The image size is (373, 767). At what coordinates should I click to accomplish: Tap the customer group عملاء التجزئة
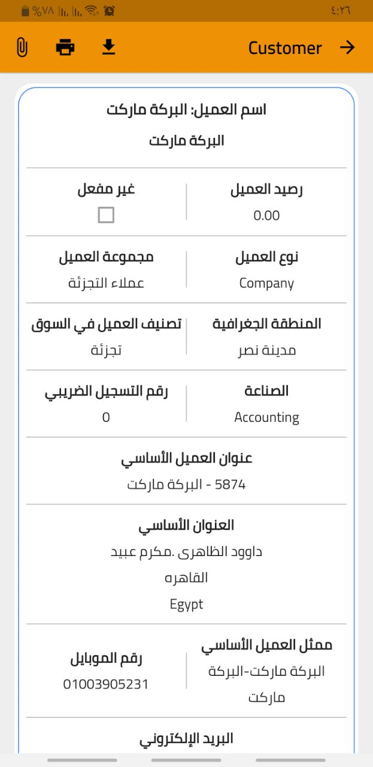pos(106,283)
